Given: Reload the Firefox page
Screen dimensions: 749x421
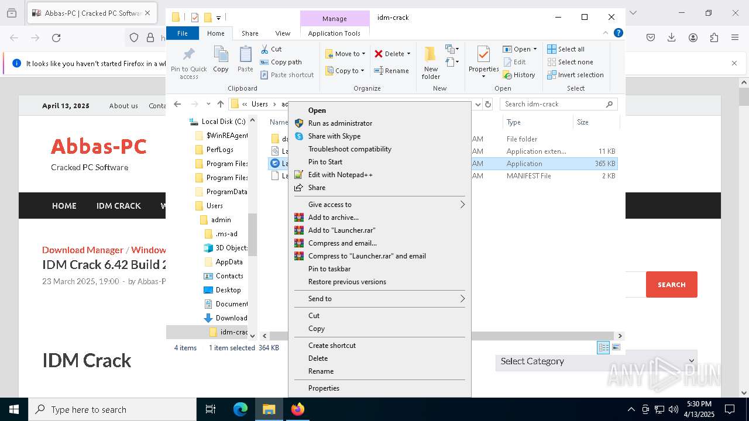Looking at the screenshot, I should click(x=56, y=38).
